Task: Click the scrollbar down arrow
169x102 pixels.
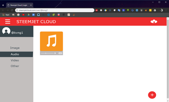Action: 168,101
